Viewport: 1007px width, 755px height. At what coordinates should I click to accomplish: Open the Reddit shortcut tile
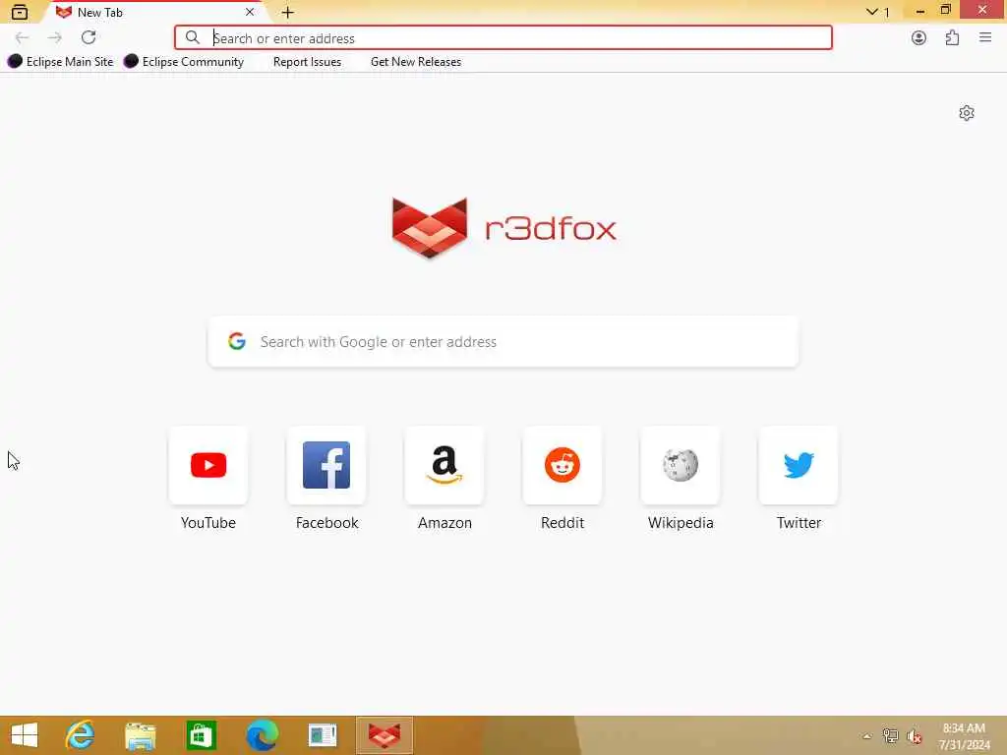(x=563, y=465)
